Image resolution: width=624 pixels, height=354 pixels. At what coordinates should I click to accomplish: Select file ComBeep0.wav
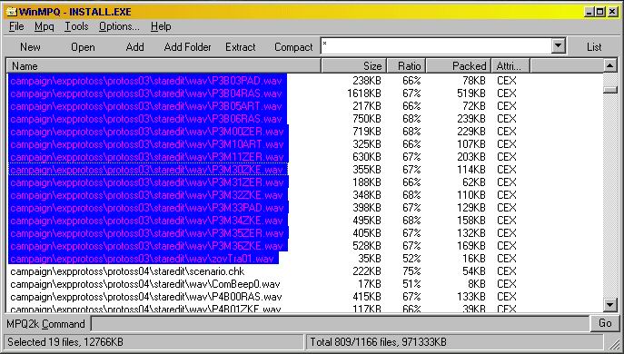(x=145, y=284)
